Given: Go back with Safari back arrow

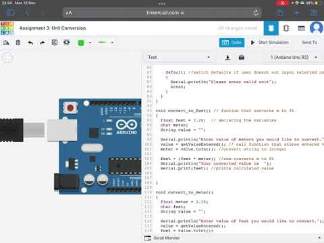Looking at the screenshot, I should pyautogui.click(x=27, y=13).
